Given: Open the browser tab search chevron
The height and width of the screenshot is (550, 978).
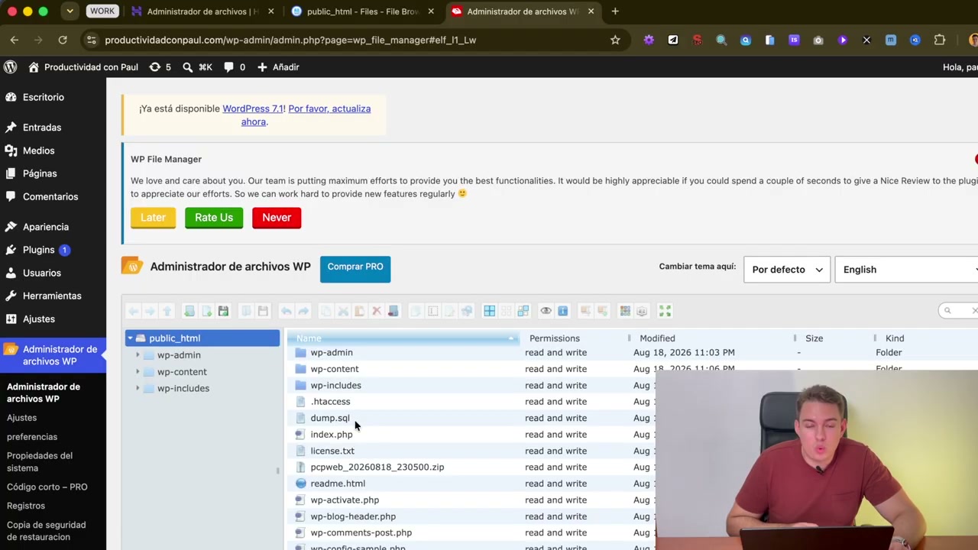Looking at the screenshot, I should (x=70, y=11).
